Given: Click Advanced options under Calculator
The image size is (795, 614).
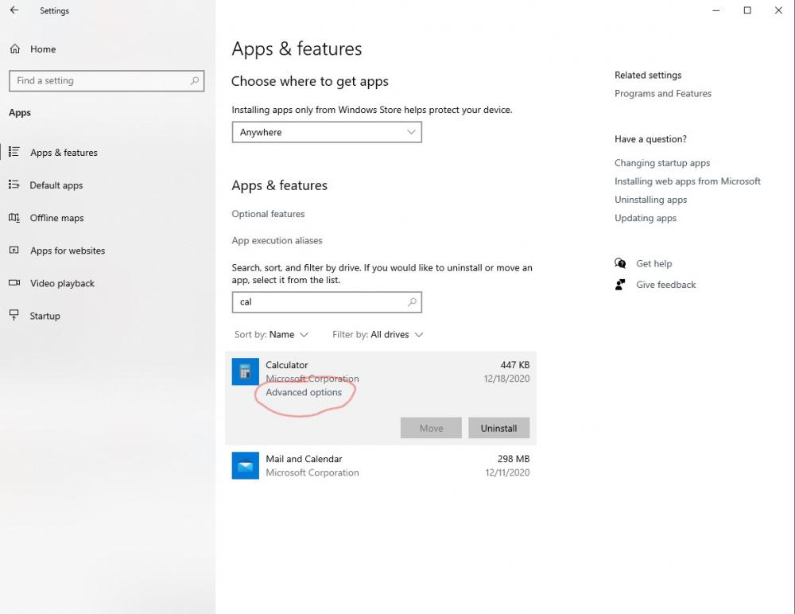Looking at the screenshot, I should (x=304, y=392).
